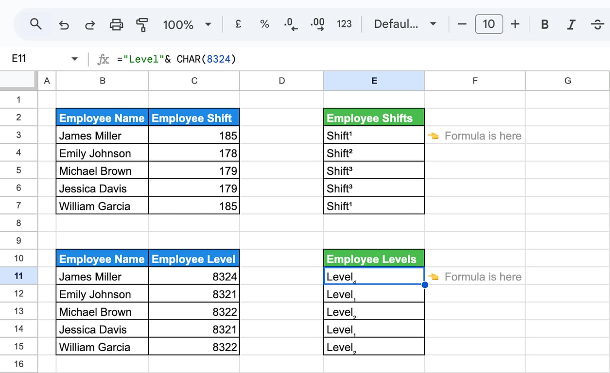Image resolution: width=610 pixels, height=373 pixels.
Task: Select cell Jessica Davis in row 14
Action: click(x=103, y=329)
